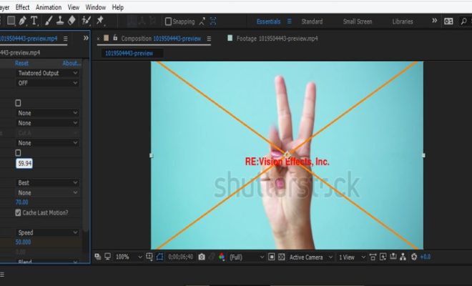Toggle the Transparency Grid button
Image resolution: width=472 pixels, height=286 pixels.
[282, 257]
